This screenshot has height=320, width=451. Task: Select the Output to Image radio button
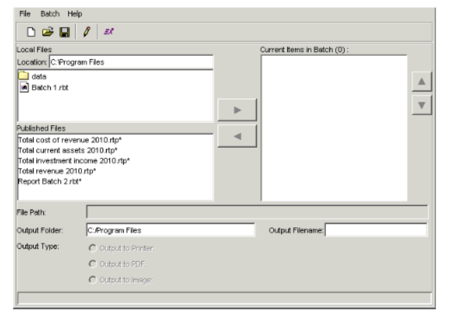pos(93,280)
